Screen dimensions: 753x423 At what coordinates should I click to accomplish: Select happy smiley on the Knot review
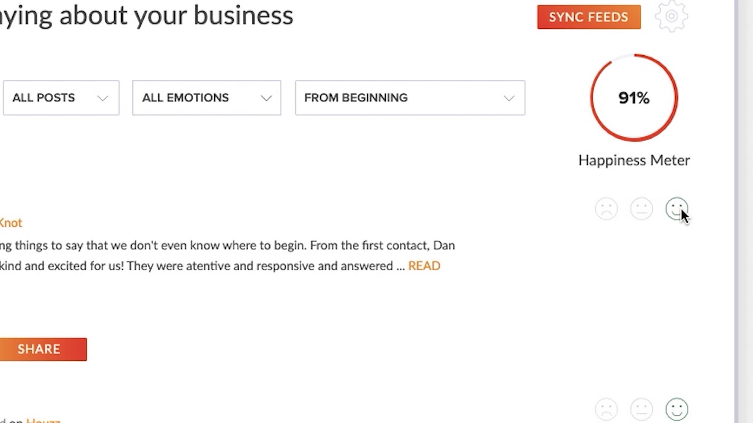coord(677,209)
